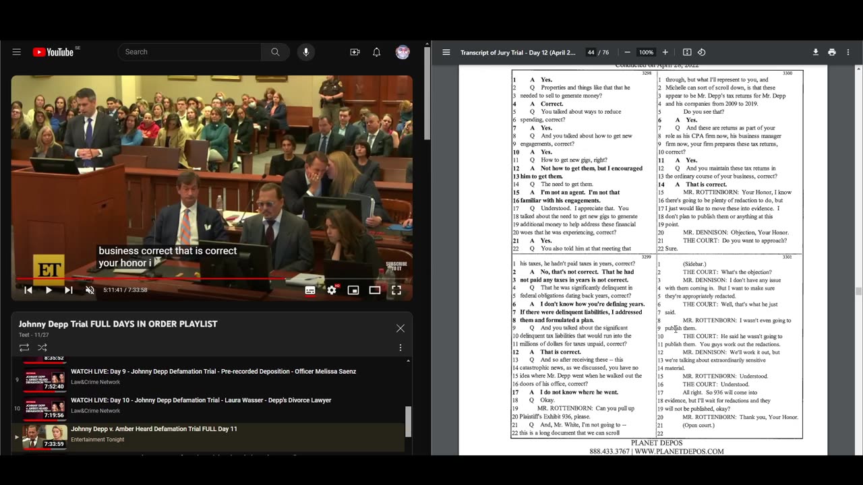
Task: Zoom out of the PDF
Action: click(627, 52)
